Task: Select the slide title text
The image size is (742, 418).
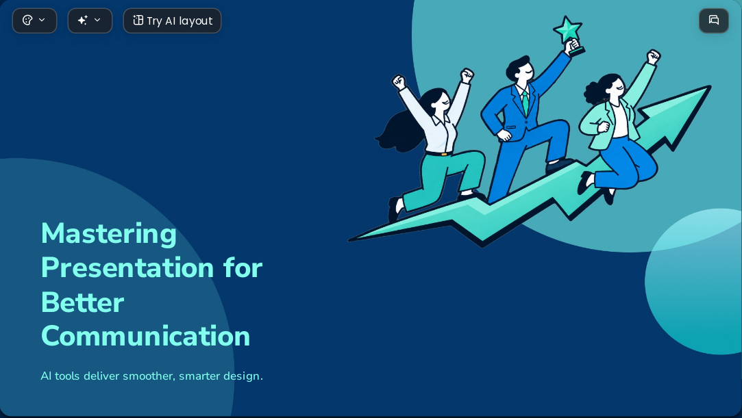Action: [x=151, y=285]
